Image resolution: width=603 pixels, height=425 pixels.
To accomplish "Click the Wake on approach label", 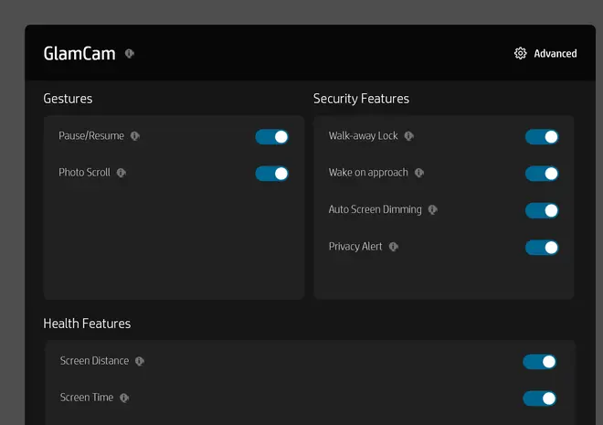I will [x=368, y=173].
